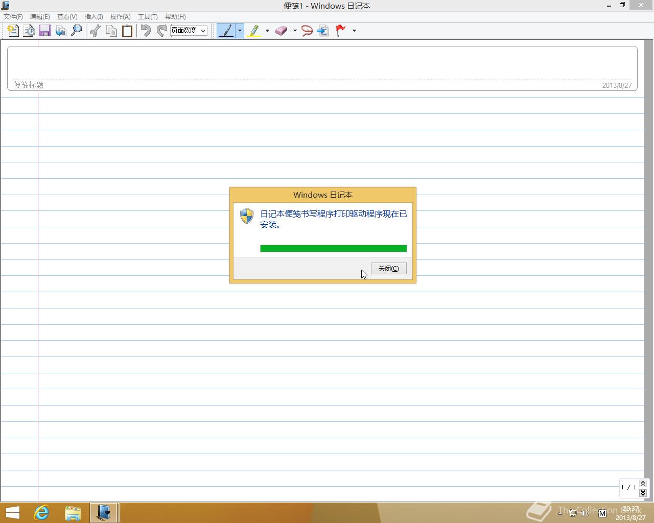Screen dimensions: 654x523
Task: Open the 页面宽度 zoom combo box
Action: (189, 31)
